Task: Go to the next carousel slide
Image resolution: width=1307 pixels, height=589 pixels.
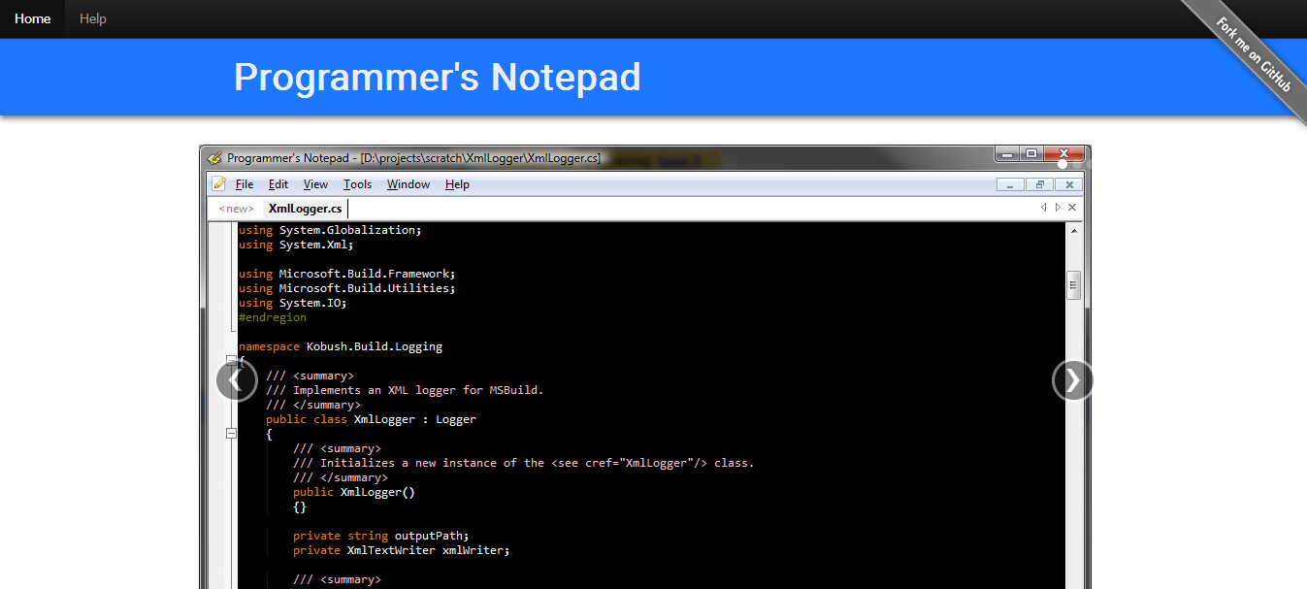Action: 1072,380
